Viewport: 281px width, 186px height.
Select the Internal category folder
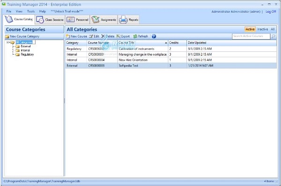point(25,50)
